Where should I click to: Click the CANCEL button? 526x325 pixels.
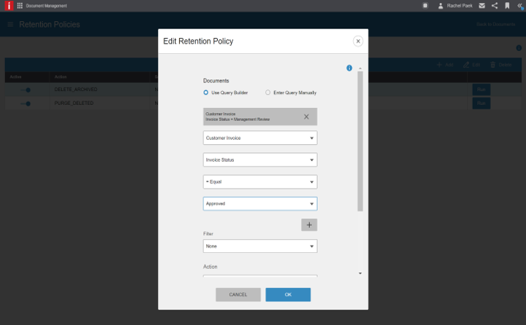click(238, 294)
